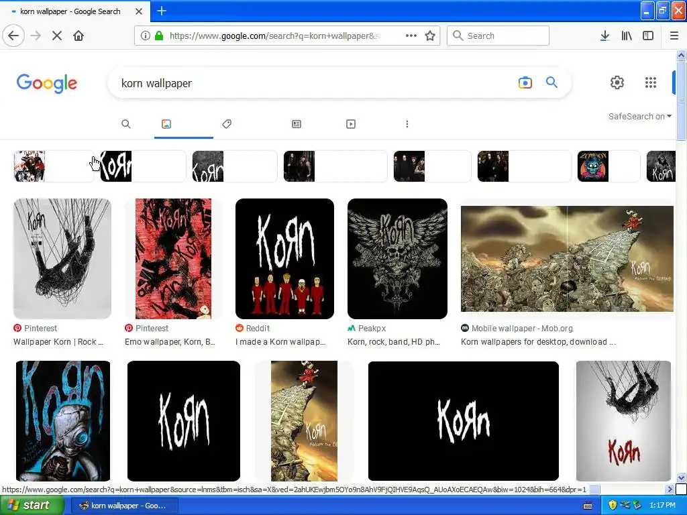
Task: Open Korn, rock, band, HD link
Action: pos(393,341)
